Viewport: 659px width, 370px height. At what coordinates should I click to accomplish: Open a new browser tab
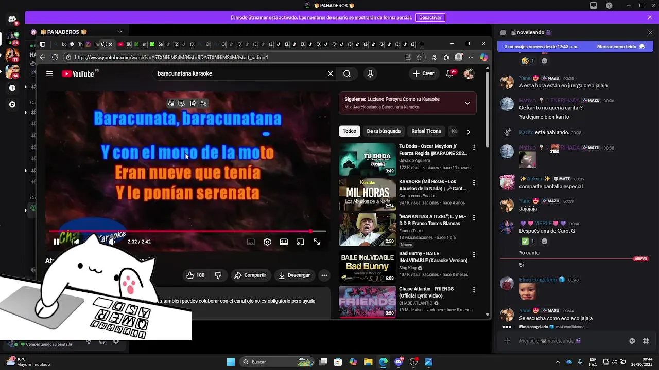tap(422, 44)
